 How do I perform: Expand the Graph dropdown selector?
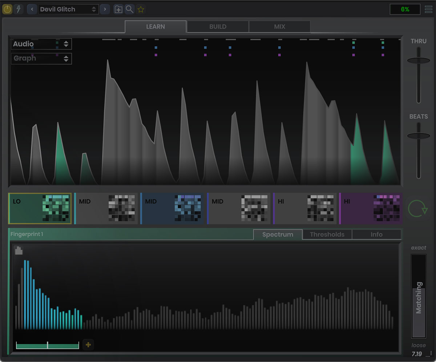(41, 58)
